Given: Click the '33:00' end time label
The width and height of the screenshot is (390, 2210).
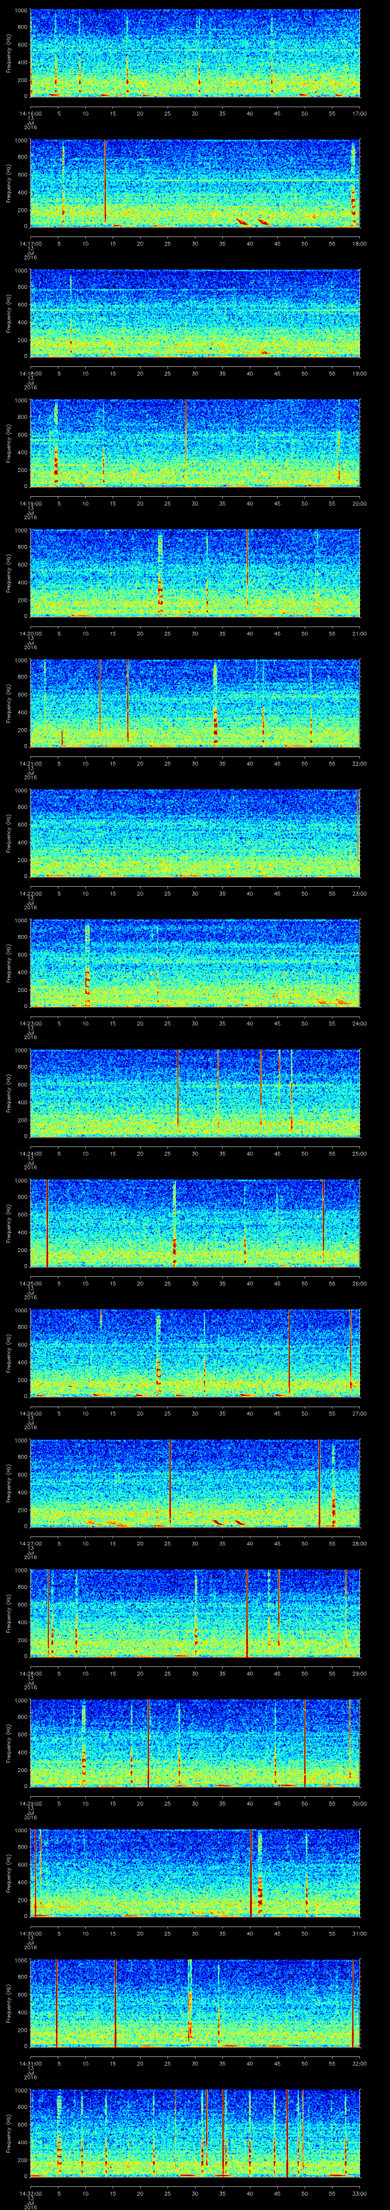Looking at the screenshot, I should pyautogui.click(x=359, y=2194).
